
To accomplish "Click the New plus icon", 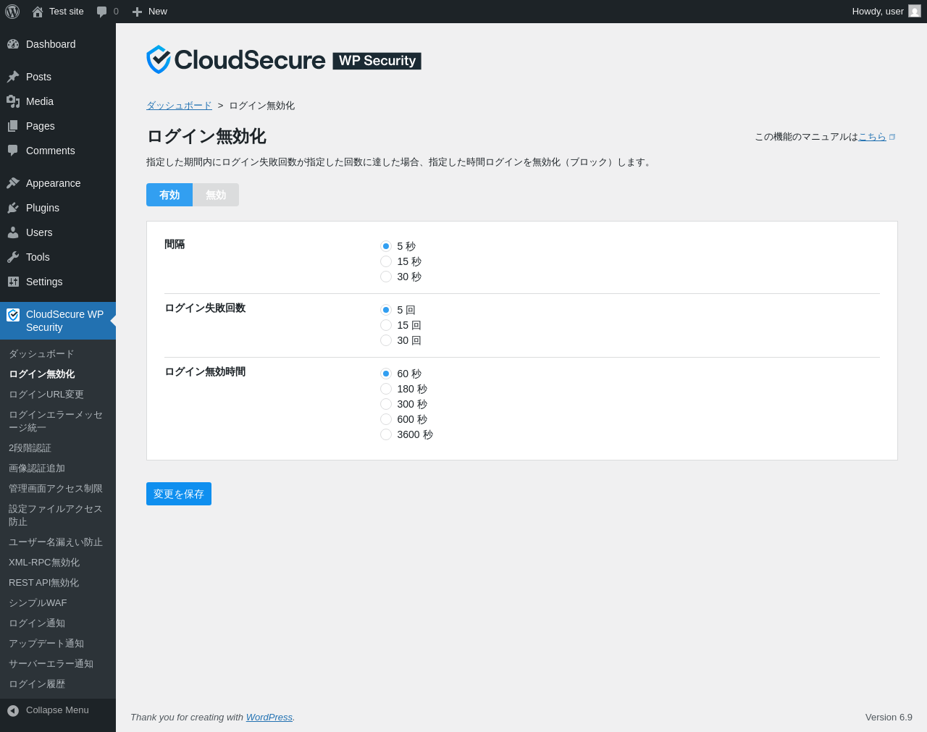I will 137,12.
